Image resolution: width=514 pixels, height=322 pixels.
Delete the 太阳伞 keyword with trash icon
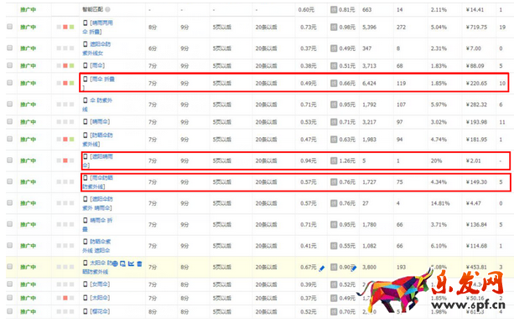(139, 263)
